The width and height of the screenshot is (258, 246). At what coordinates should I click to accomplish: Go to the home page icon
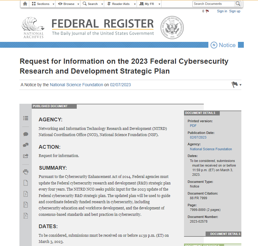pyautogui.click(x=25, y=4)
